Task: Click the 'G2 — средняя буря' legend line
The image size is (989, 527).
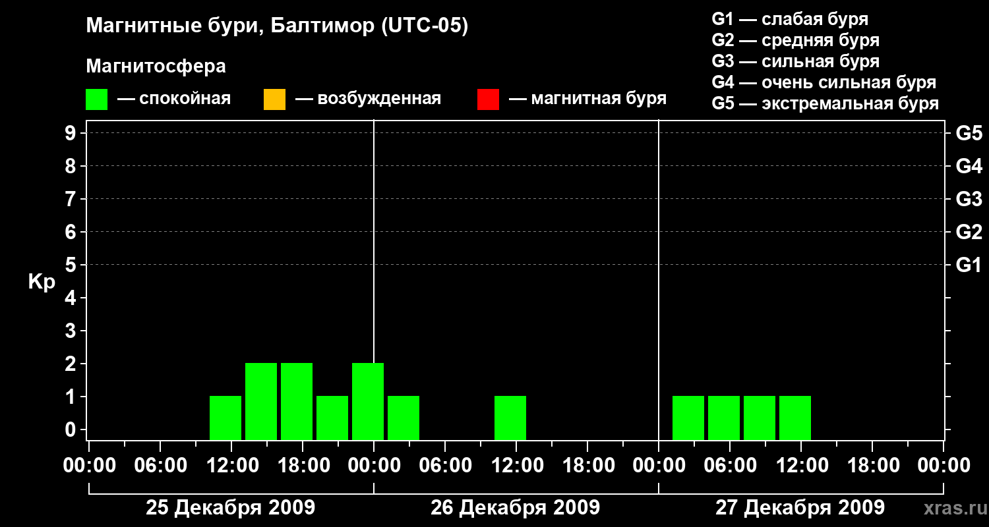Action: 795,40
